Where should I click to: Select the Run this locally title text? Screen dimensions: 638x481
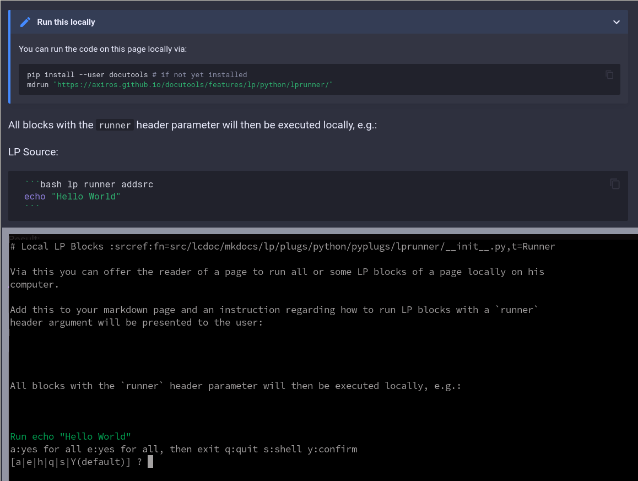pos(66,22)
